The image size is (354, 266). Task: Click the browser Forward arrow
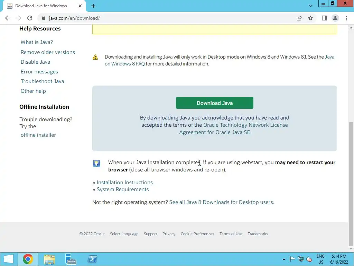pyautogui.click(x=19, y=18)
